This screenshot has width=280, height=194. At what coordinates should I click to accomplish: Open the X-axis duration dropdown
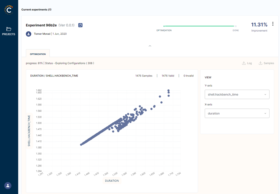coord(237,113)
